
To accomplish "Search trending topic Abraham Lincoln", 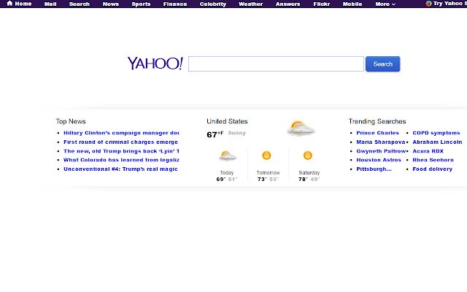I will pyautogui.click(x=437, y=142).
